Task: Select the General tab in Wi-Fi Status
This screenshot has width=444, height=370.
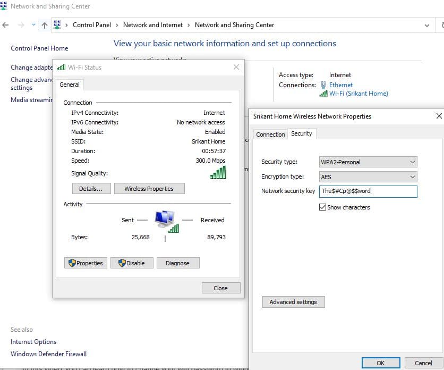Action: click(x=70, y=85)
